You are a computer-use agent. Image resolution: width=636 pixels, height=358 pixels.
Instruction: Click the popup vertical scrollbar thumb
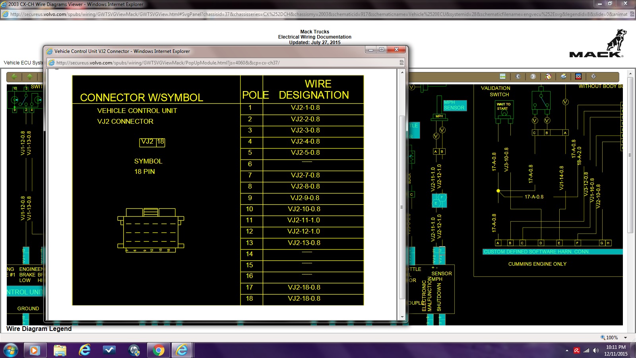click(x=402, y=207)
